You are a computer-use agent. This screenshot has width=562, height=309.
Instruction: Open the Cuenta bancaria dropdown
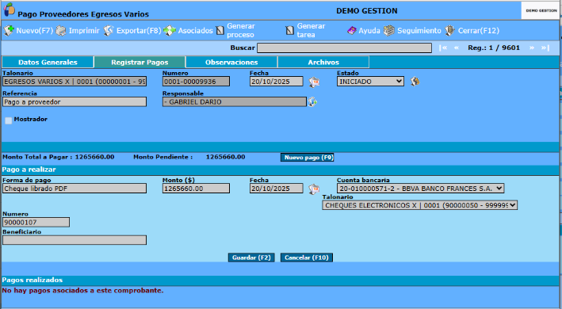[x=420, y=189]
